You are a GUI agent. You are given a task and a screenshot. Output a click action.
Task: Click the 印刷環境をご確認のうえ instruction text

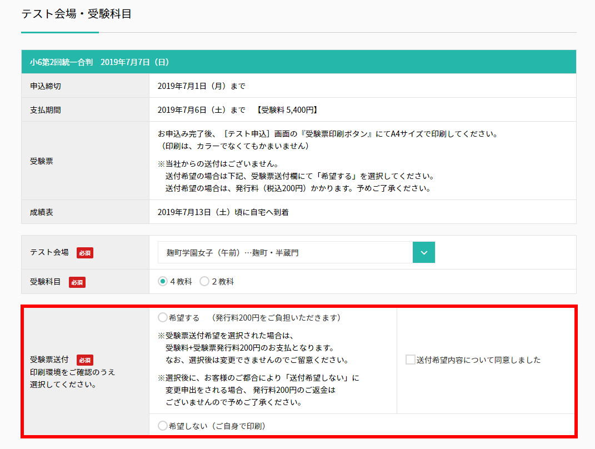pyautogui.click(x=72, y=372)
